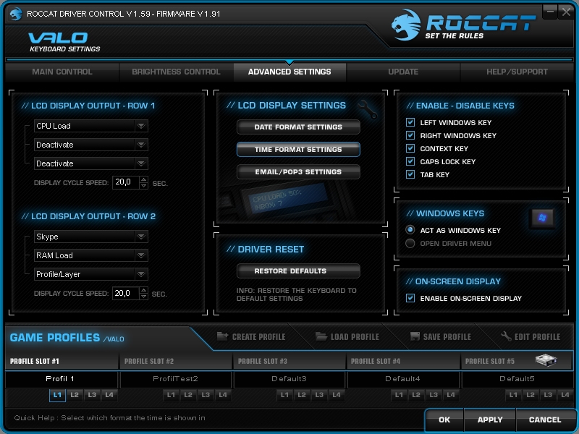Image resolution: width=579 pixels, height=434 pixels.
Task: Select the Profile Slot #3 tab
Action: (x=289, y=361)
